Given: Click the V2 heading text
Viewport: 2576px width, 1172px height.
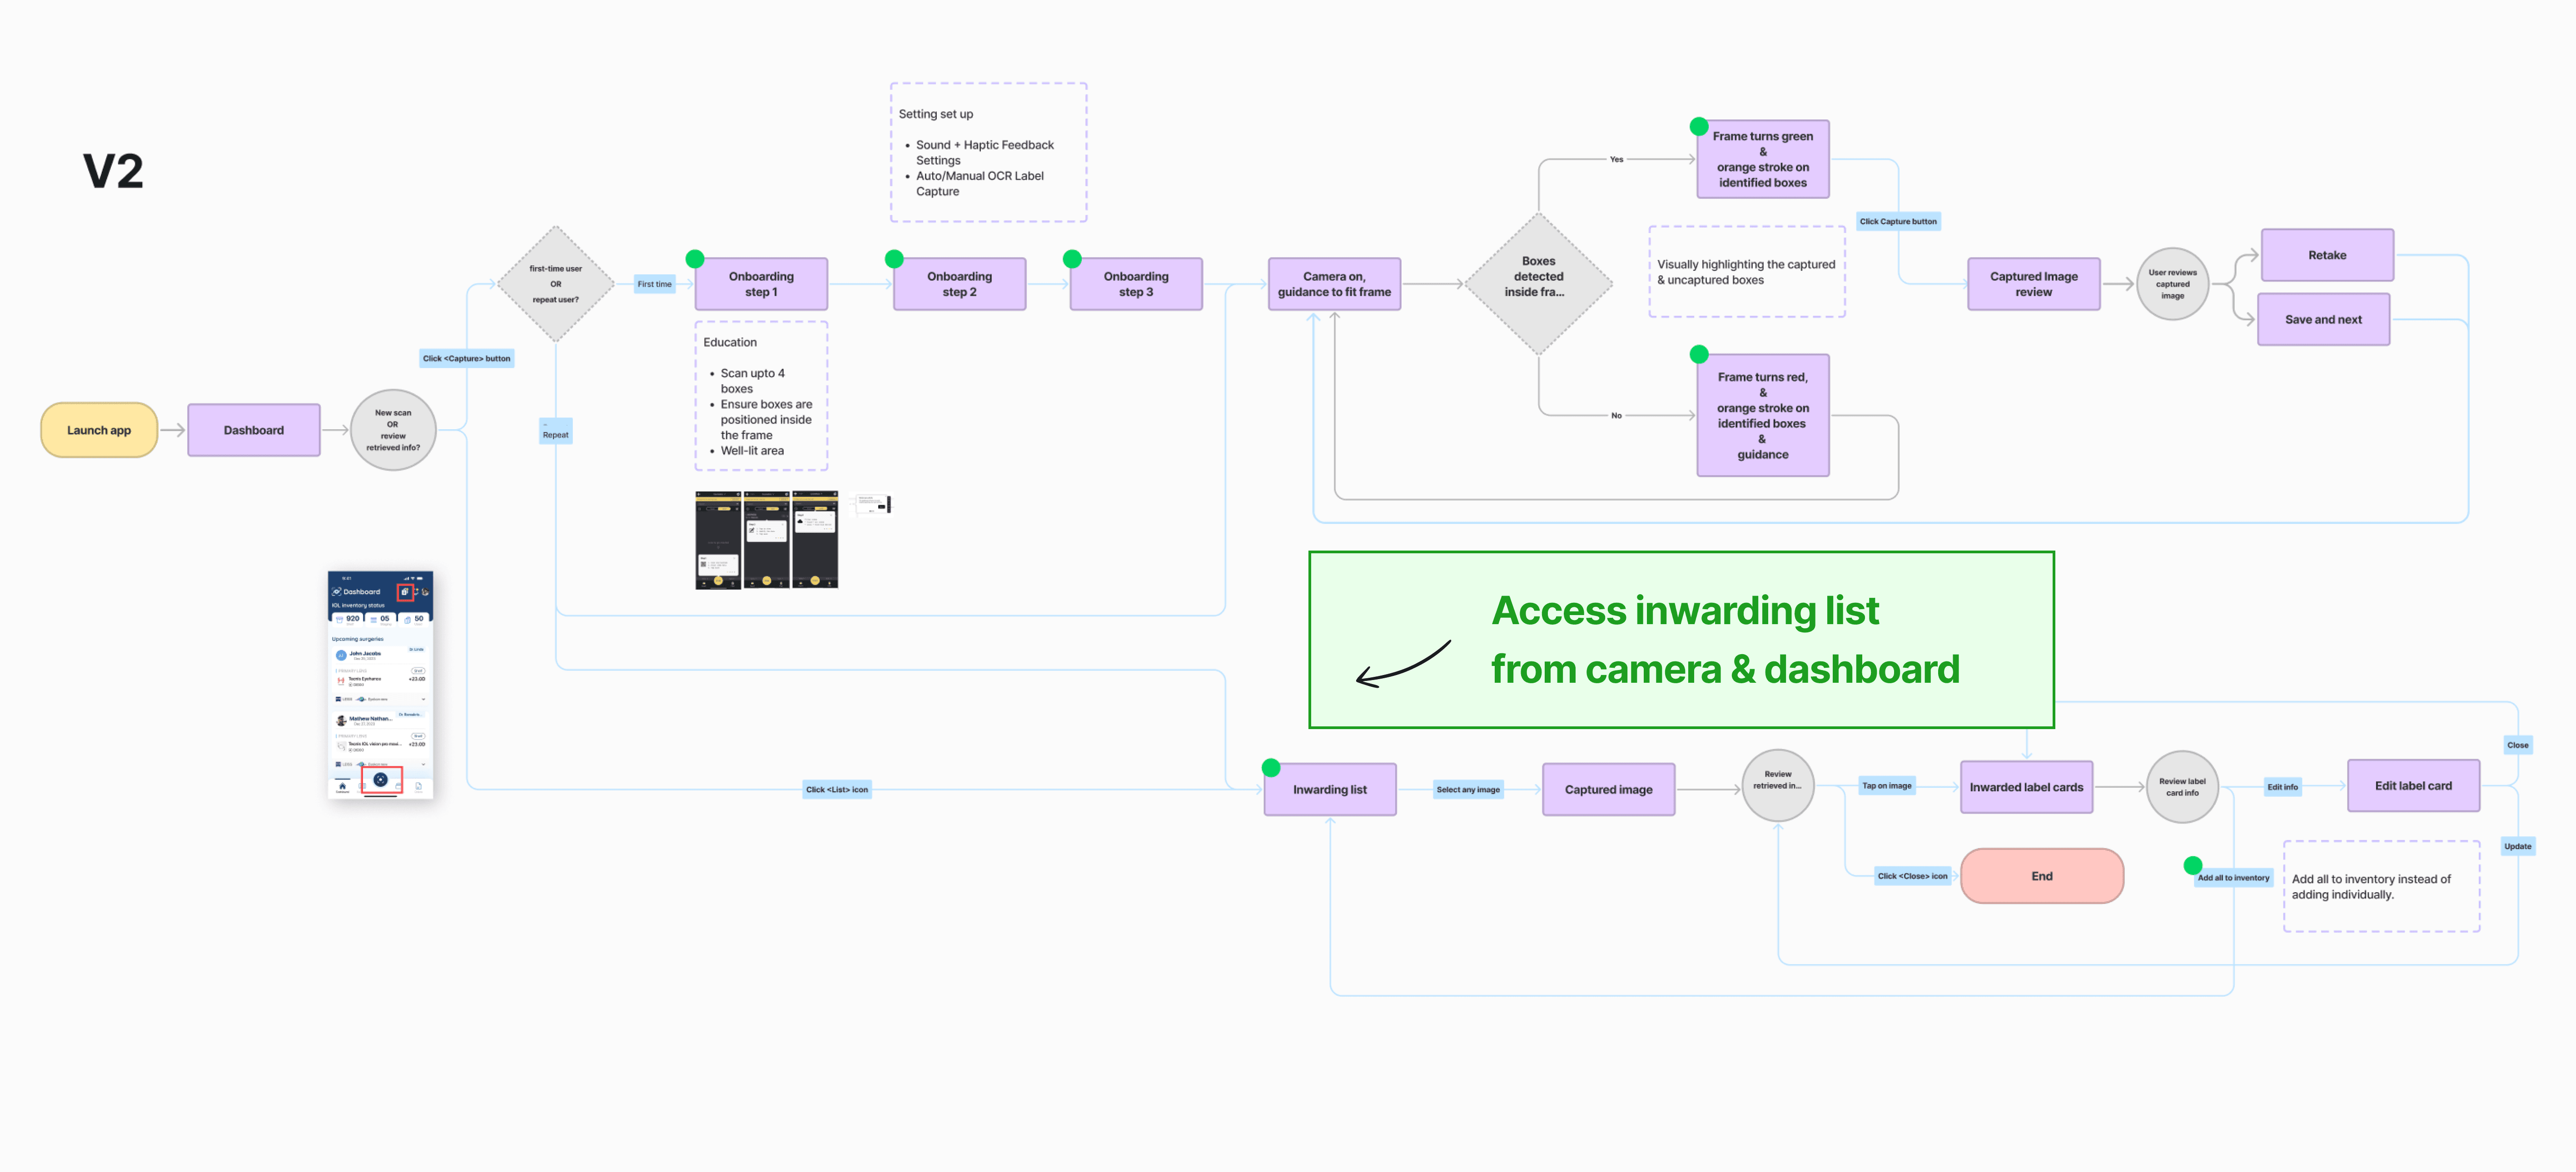Looking at the screenshot, I should (x=113, y=171).
